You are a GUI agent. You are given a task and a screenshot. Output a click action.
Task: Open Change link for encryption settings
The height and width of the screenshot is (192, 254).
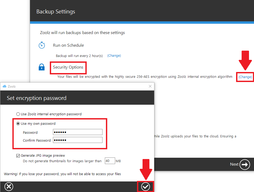(245, 77)
